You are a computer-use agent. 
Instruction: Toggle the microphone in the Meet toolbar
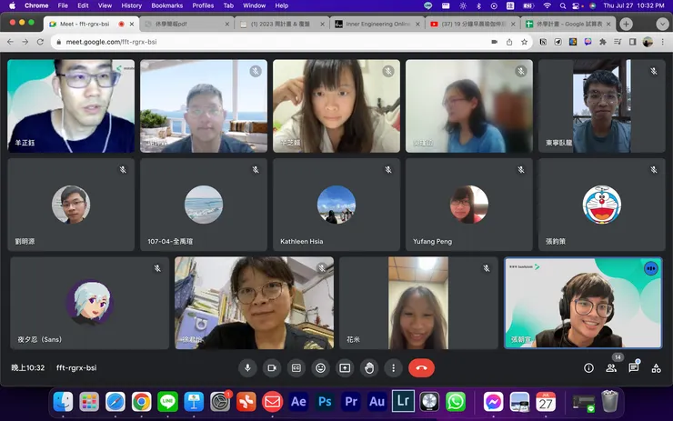pyautogui.click(x=247, y=367)
